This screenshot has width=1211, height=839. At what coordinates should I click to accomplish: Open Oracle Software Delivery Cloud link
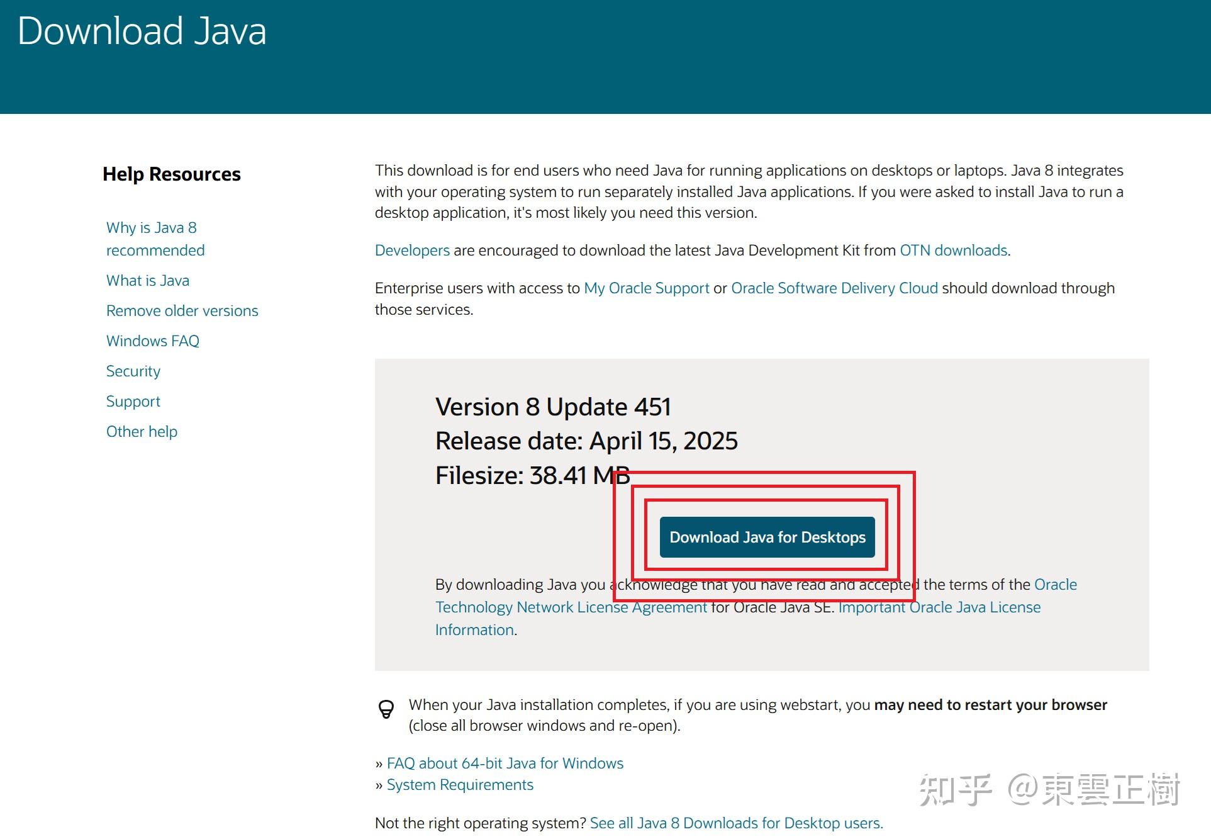834,288
